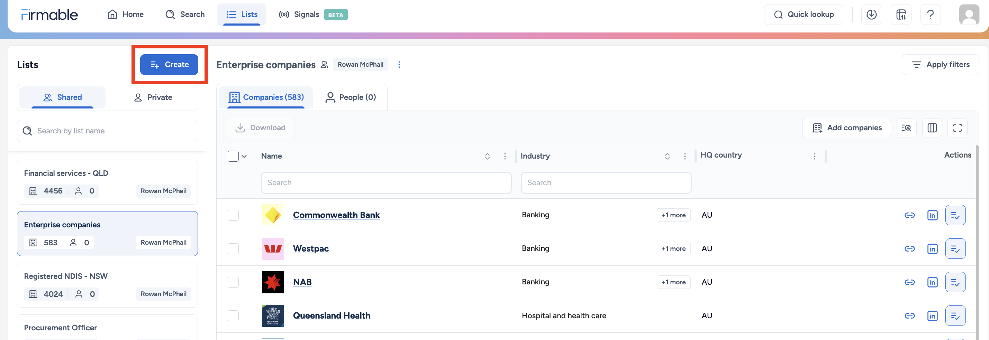Open the Industry column options menu
This screenshot has width=989, height=340.
(685, 156)
